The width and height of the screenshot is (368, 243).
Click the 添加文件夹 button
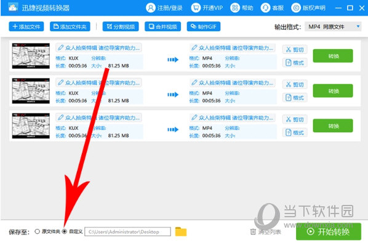click(x=70, y=26)
